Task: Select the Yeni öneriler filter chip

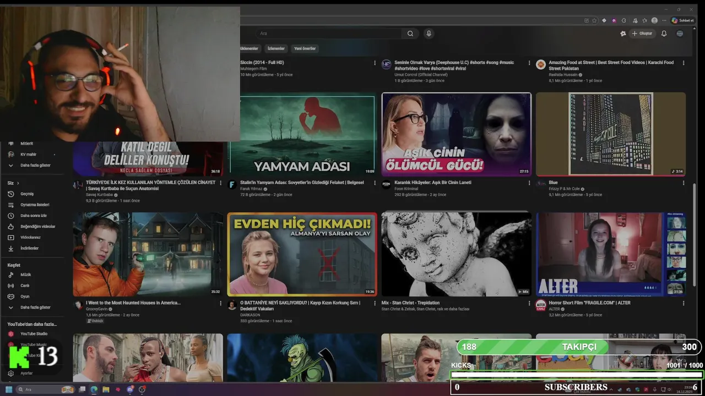Action: tap(305, 48)
